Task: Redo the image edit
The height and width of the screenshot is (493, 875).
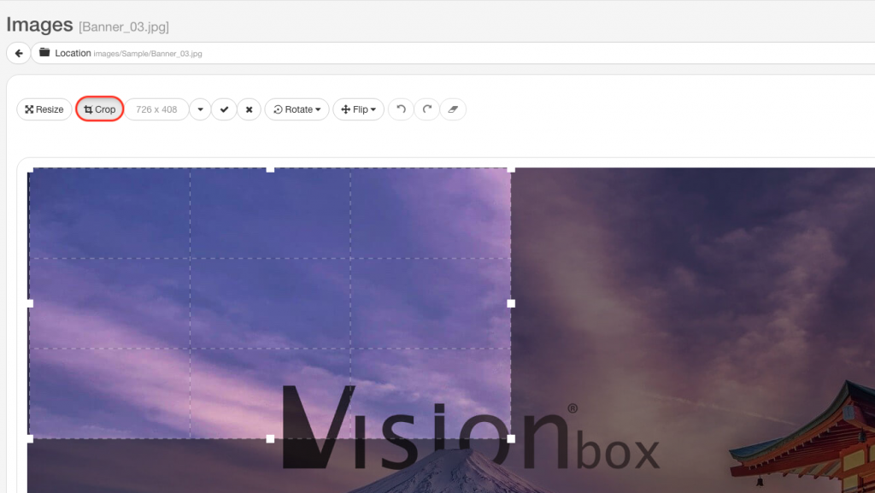Action: coord(427,109)
